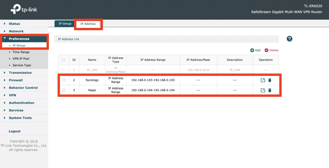
Task: Open the help question mark icon
Action: pyautogui.click(x=289, y=39)
